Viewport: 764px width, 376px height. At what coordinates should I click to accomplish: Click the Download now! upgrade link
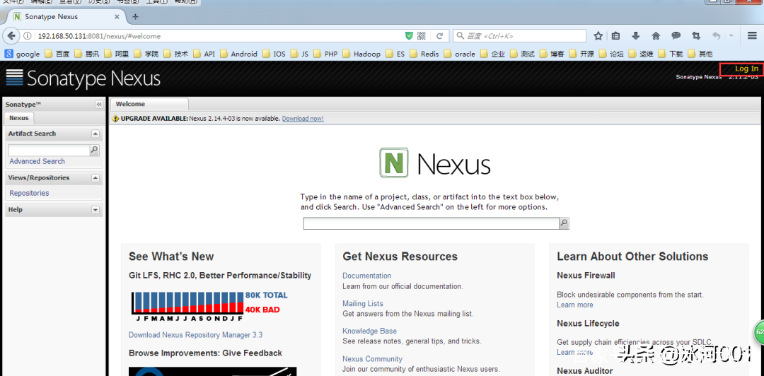pos(303,118)
